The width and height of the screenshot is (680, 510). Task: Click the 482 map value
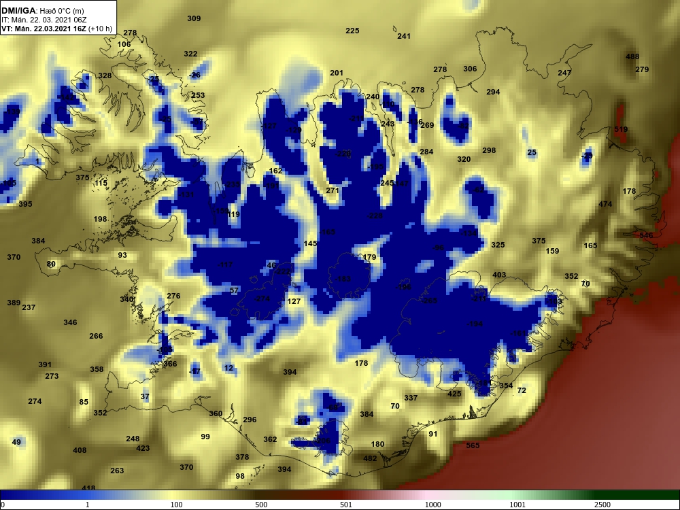[x=370, y=458]
